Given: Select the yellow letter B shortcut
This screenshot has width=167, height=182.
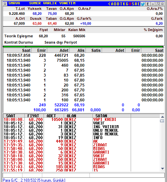Looking at the screenshot, I should [118, 4].
